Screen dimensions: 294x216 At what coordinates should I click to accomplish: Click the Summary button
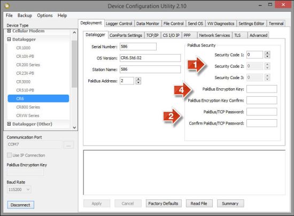230,204
